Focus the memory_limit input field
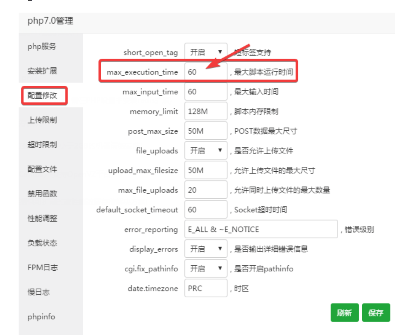Image resolution: width=418 pixels, height=336 pixels. click(206, 112)
